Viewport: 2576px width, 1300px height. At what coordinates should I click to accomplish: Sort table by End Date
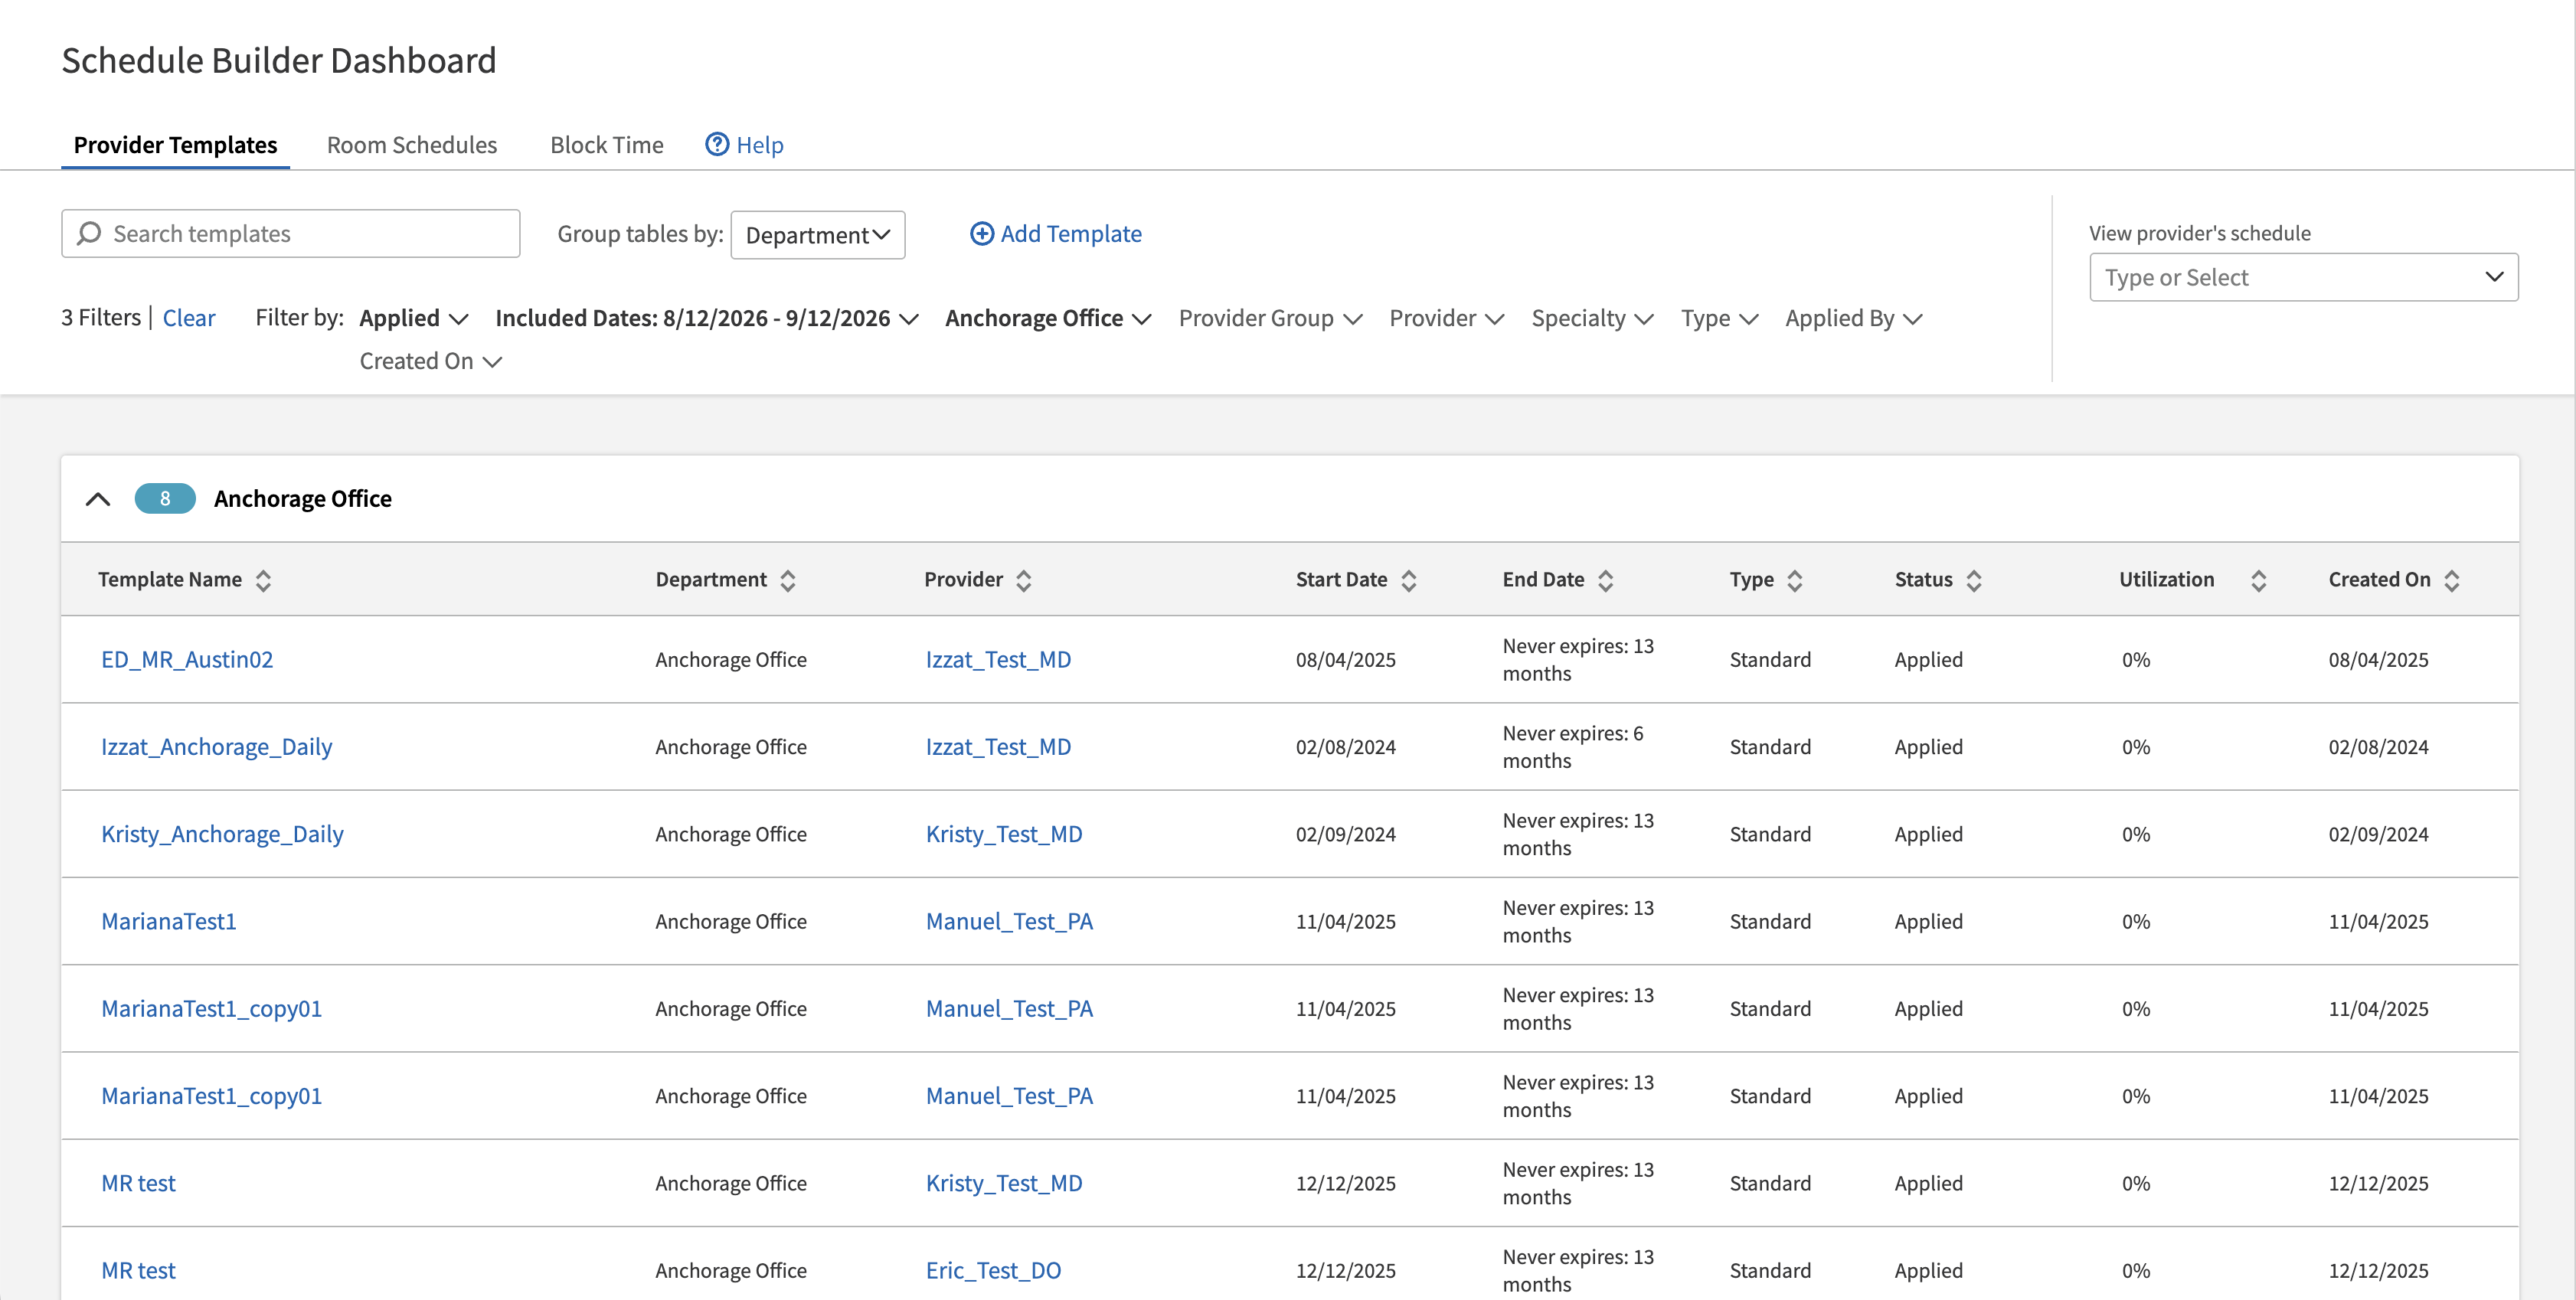(1606, 580)
